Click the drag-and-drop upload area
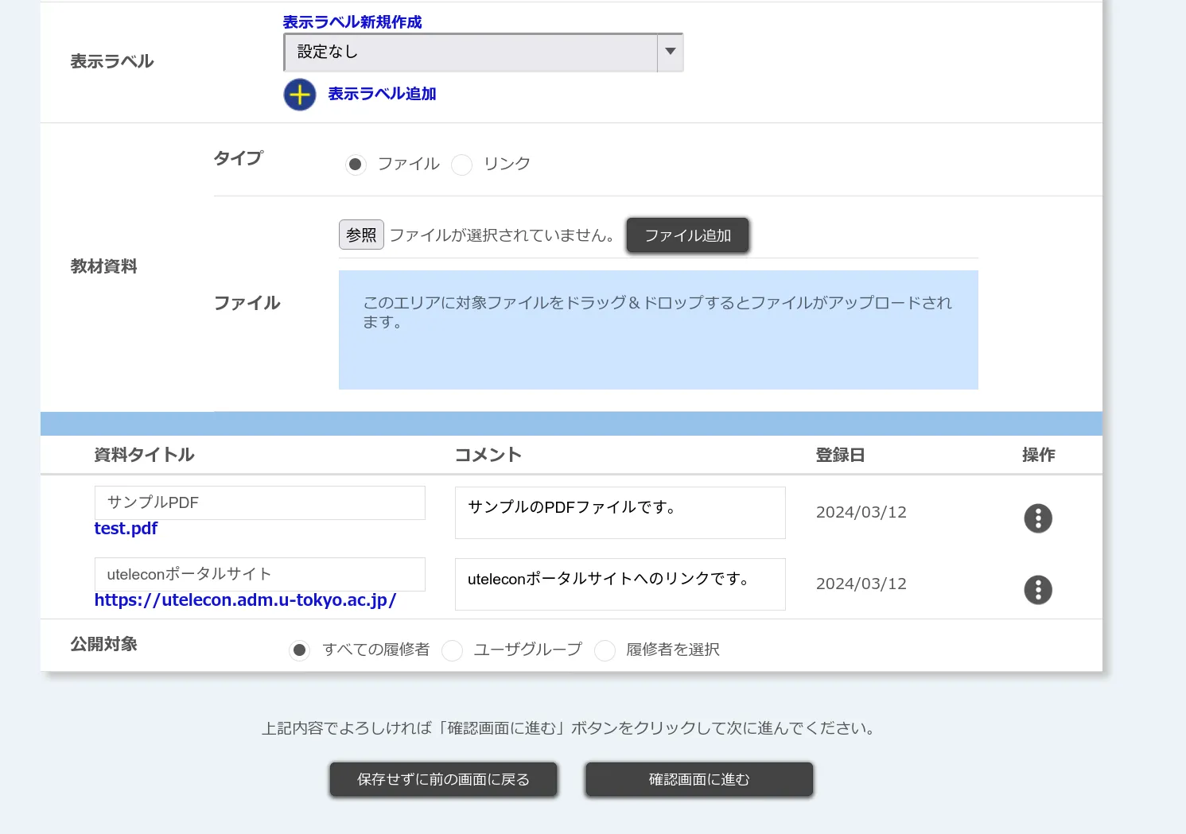The image size is (1186, 834). pyautogui.click(x=658, y=330)
